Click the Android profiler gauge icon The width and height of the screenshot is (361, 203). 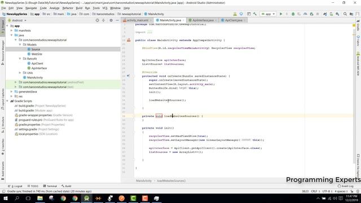click(305, 14)
